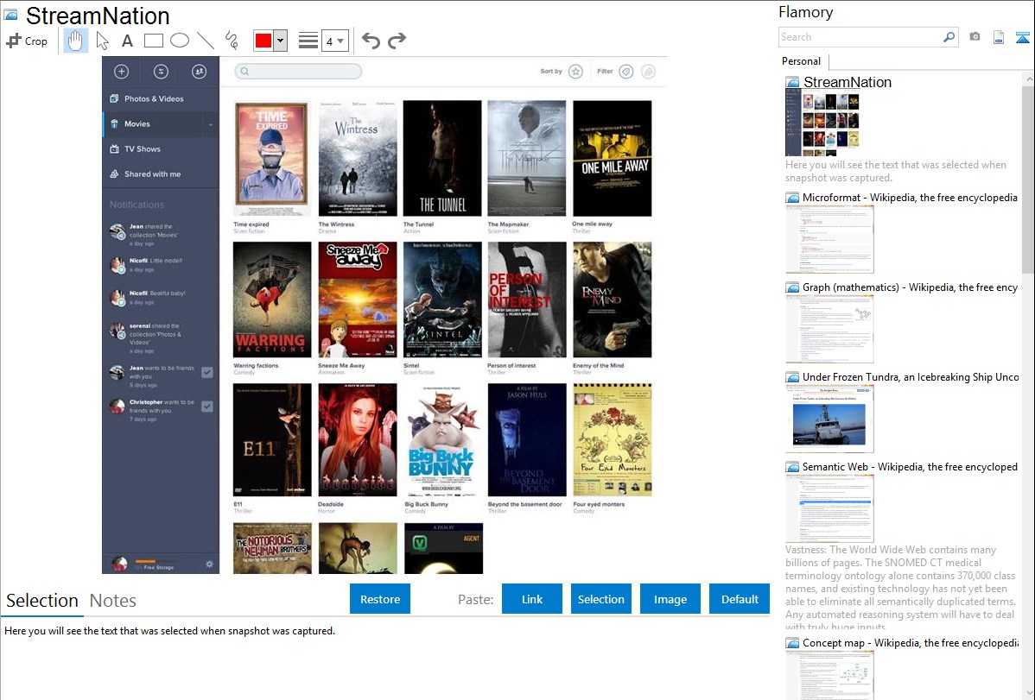Click the red color swatch

click(x=264, y=41)
